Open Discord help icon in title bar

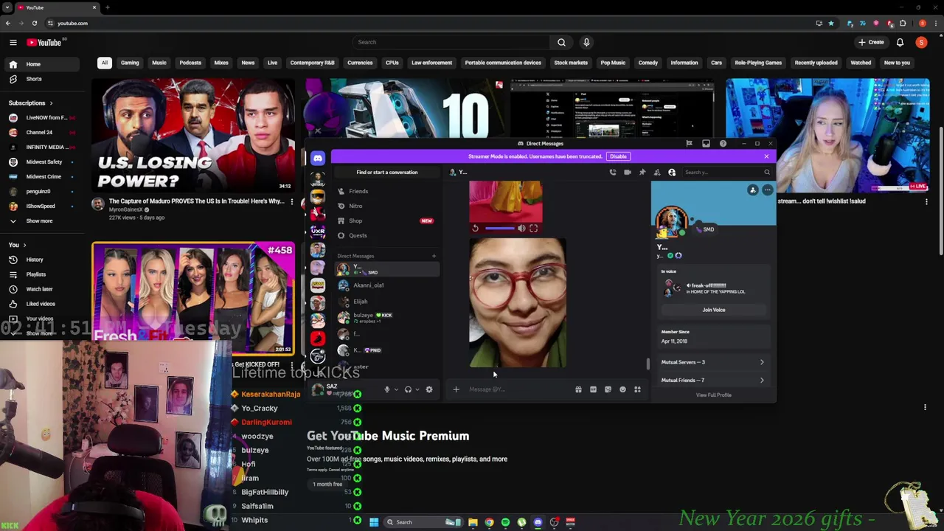click(x=723, y=143)
